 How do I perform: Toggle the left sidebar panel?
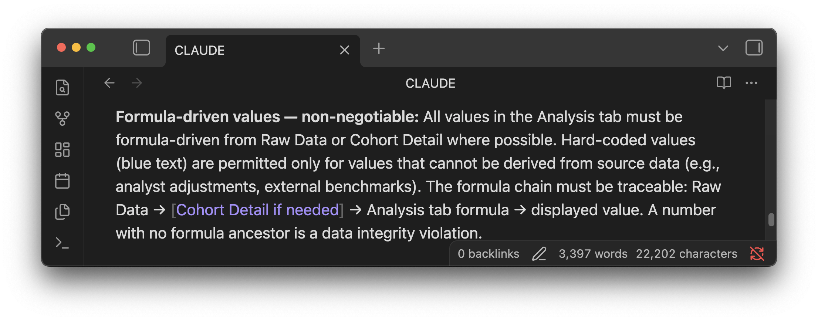pyautogui.click(x=141, y=48)
